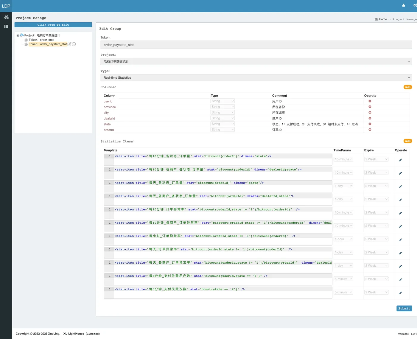This screenshot has width=417, height=339.
Task: Delete the city column row
Action: click(370, 112)
